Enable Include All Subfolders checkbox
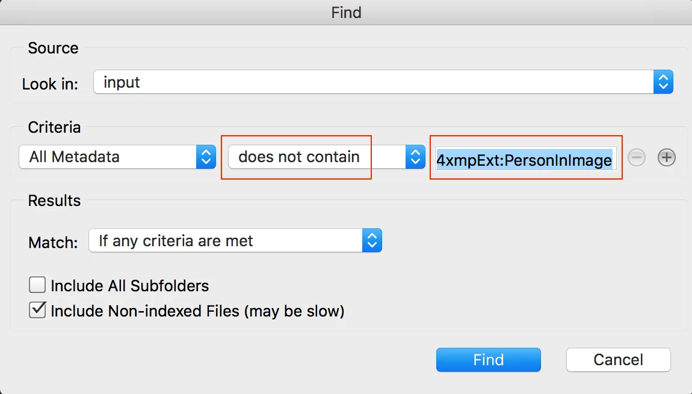The image size is (692, 394). 37,285
